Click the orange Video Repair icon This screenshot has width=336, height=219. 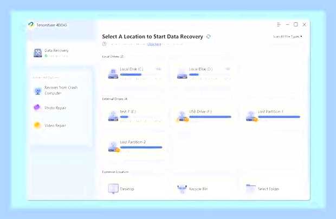(x=37, y=125)
